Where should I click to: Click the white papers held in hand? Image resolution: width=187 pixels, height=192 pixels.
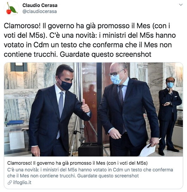click(x=148, y=150)
